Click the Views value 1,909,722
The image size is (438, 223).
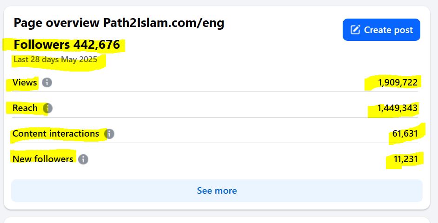point(398,83)
